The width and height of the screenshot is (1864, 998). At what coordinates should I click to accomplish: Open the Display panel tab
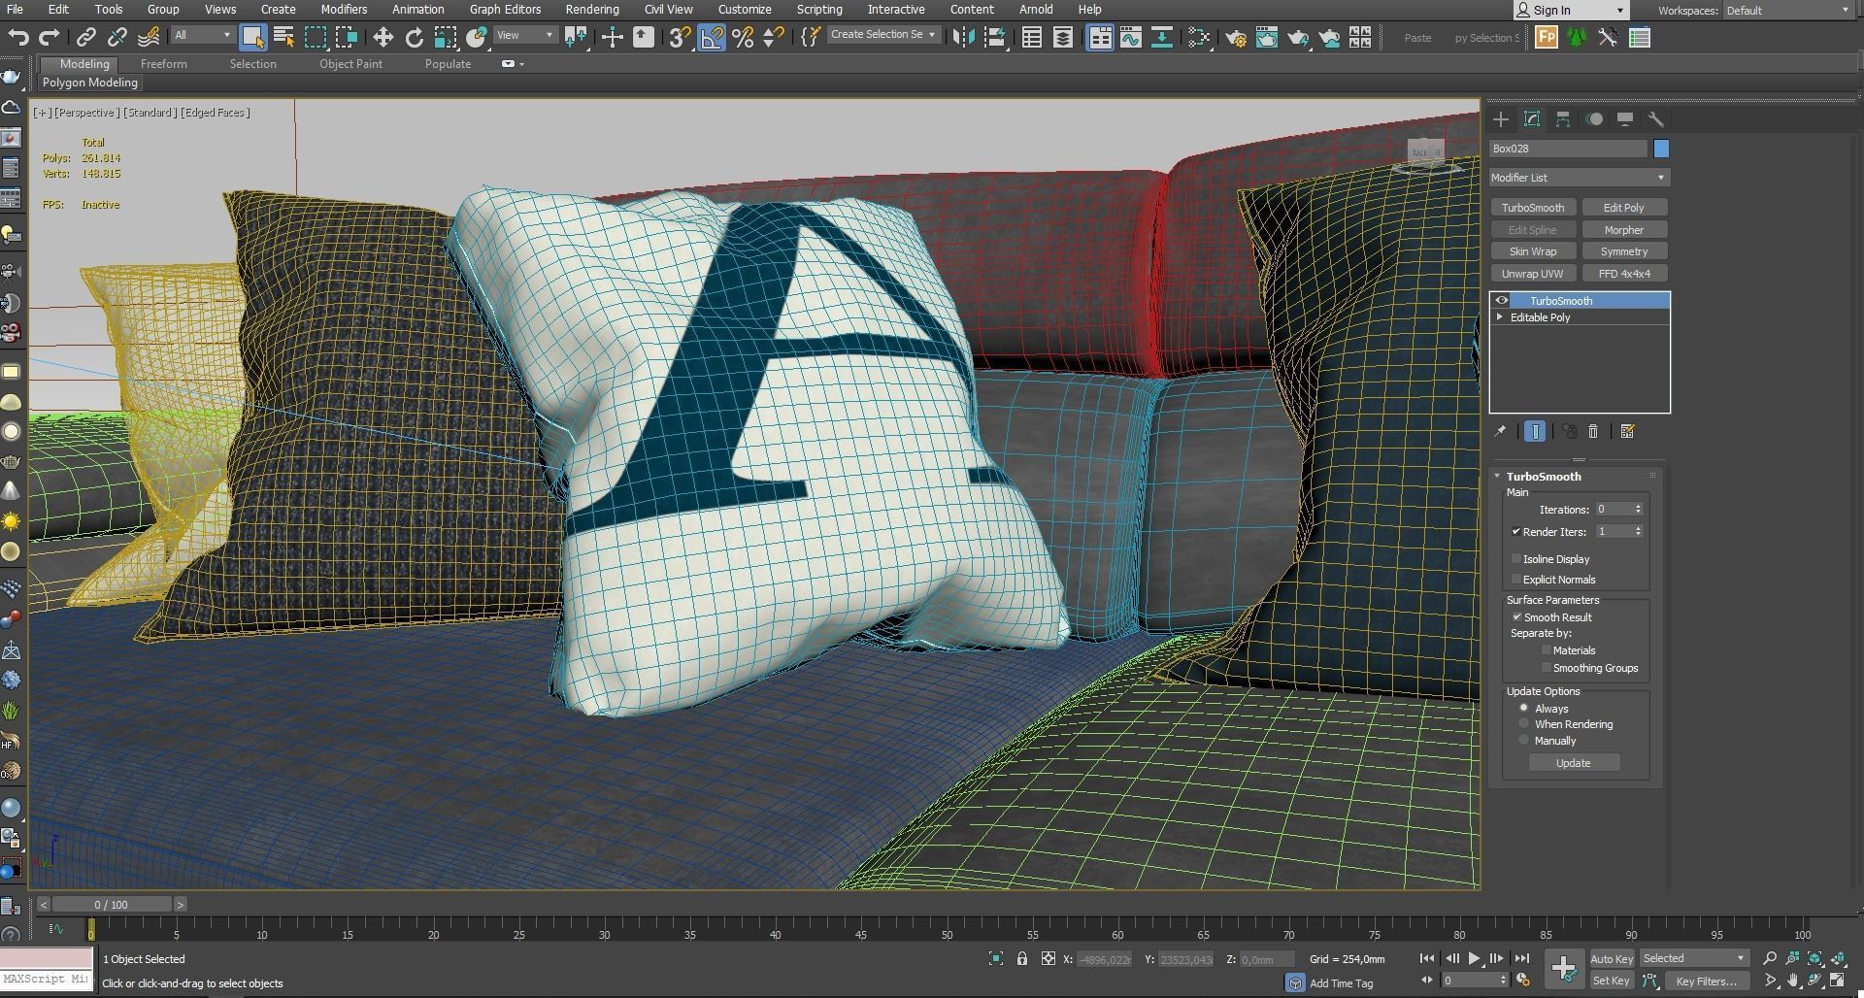pyautogui.click(x=1625, y=119)
